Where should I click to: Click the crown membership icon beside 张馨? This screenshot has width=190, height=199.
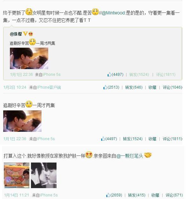pos(31,34)
